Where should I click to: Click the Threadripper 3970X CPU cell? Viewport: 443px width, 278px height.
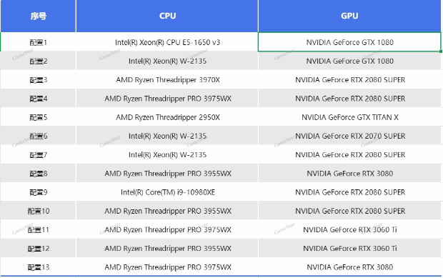[167, 79]
